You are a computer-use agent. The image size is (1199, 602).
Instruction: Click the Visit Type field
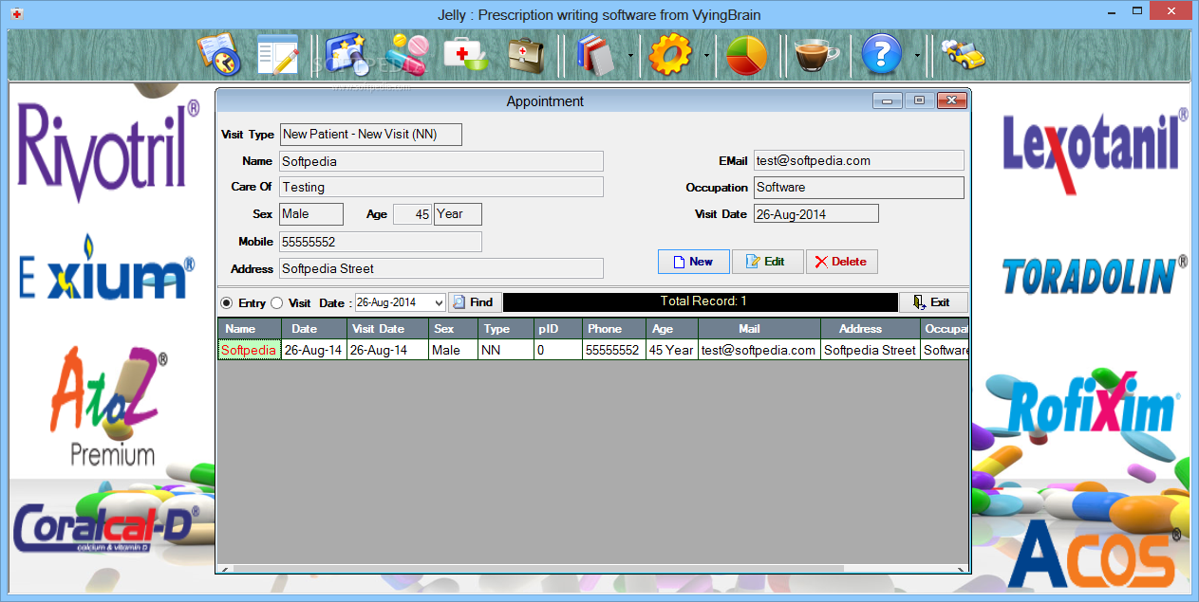point(370,135)
